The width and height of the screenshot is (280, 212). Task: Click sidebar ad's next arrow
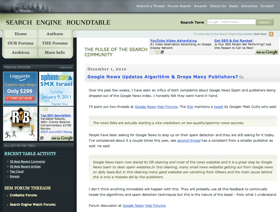[46, 109]
